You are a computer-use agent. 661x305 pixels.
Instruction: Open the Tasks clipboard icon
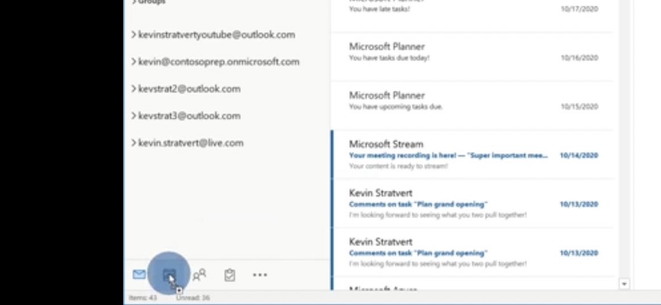(x=229, y=275)
